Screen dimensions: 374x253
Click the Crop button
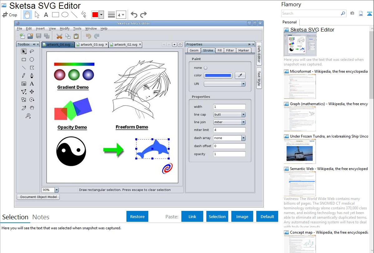click(x=10, y=15)
